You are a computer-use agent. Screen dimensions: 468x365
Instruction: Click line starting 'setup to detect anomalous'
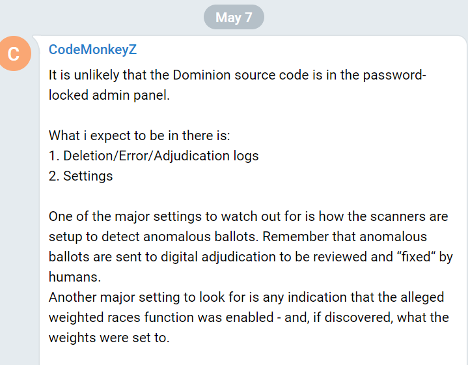[x=238, y=237]
